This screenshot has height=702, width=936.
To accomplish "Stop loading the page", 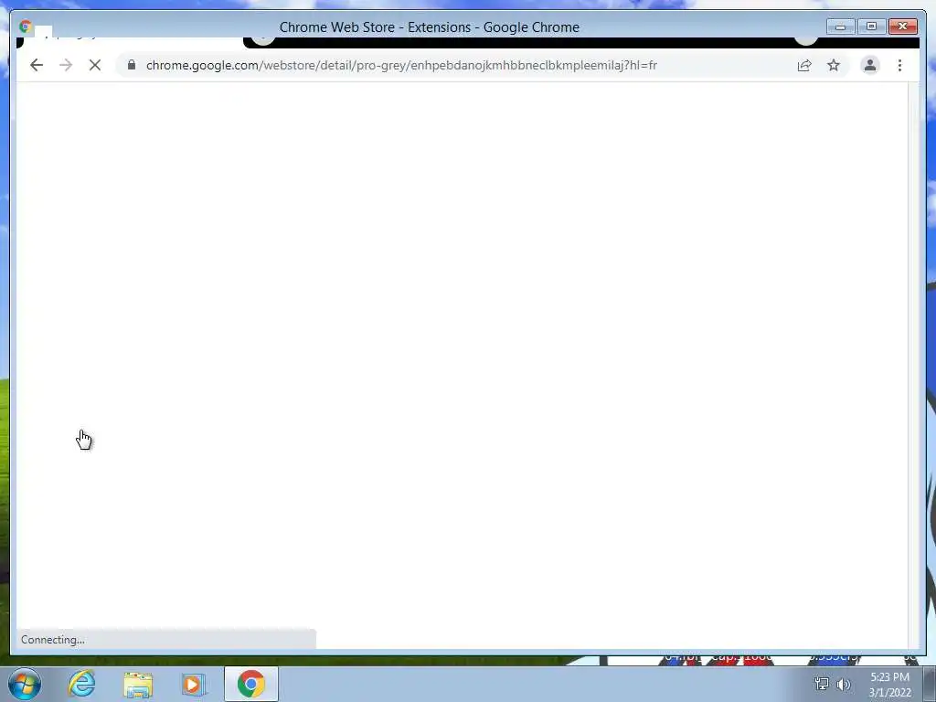I will [95, 65].
